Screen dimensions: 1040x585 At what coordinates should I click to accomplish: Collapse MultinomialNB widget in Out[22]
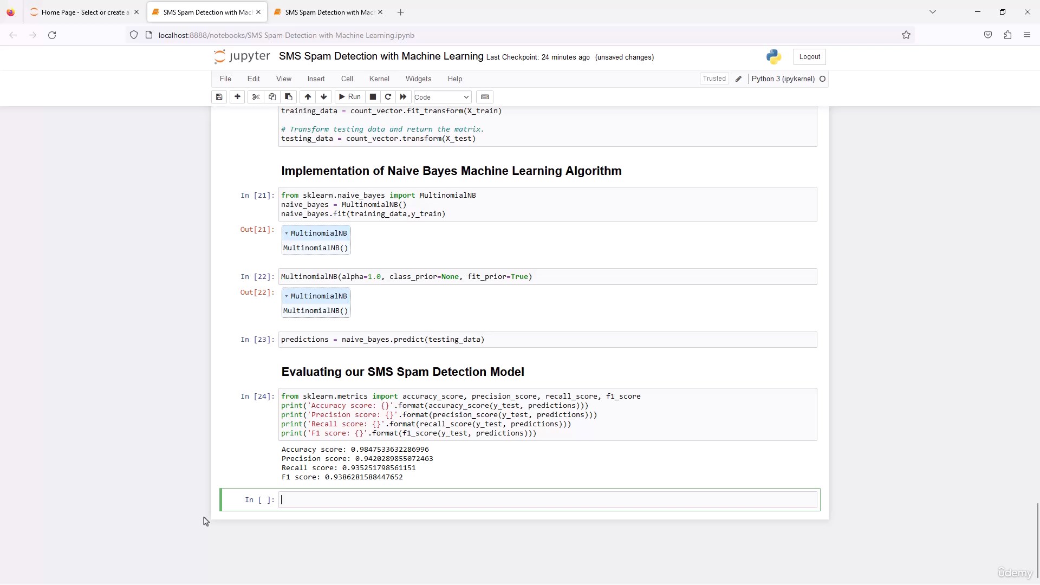pos(287,296)
